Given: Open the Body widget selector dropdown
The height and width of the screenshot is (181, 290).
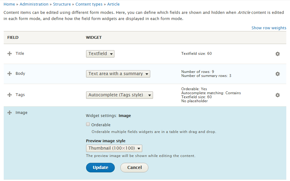Looking at the screenshot, I should [118, 74].
